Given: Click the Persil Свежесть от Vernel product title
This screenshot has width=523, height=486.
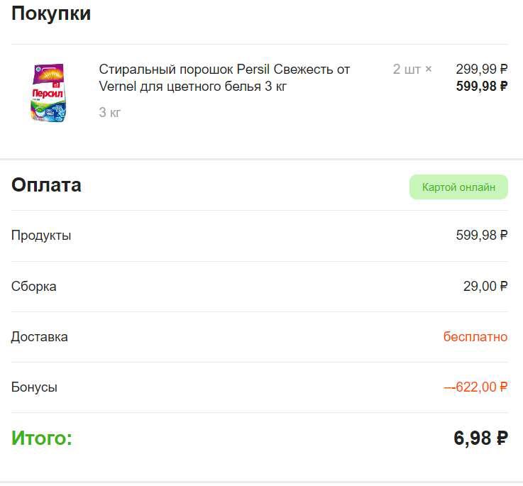Looking at the screenshot, I should 224,78.
